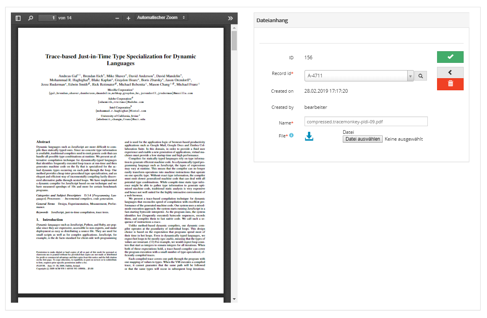This screenshot has width=487, height=318.
Task: Click the 'von 14' page count label
Action: (x=65, y=18)
